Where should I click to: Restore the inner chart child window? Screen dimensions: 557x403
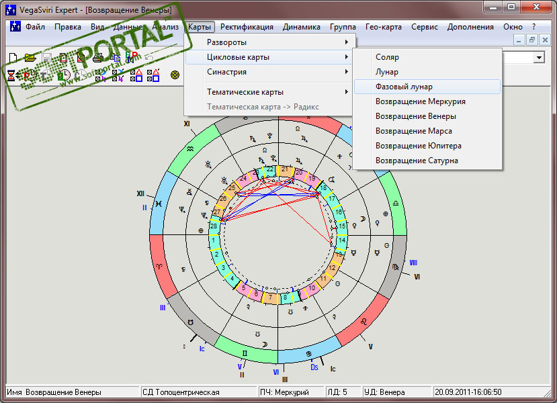pos(531,40)
